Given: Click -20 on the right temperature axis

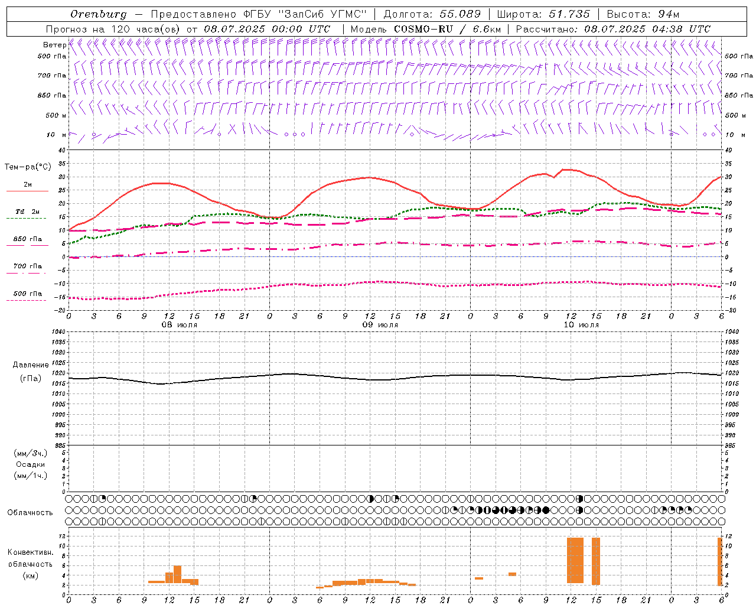Looking at the screenshot, I should [x=729, y=310].
